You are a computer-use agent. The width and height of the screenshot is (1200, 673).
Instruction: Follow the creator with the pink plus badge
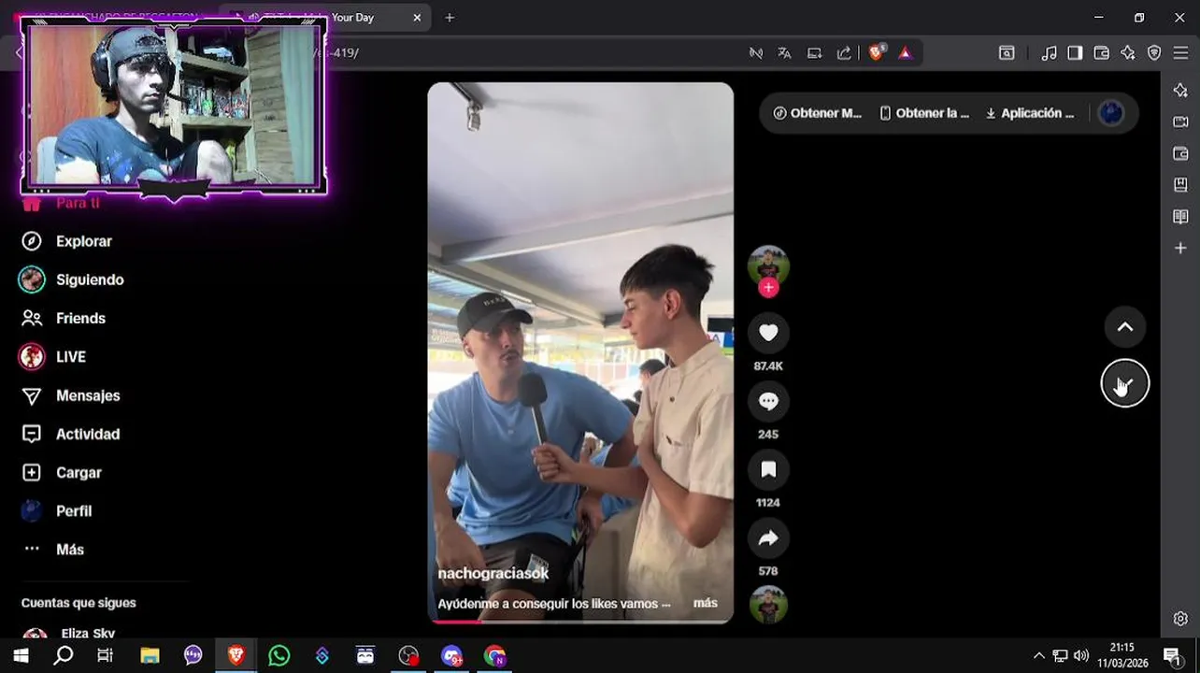(768, 288)
